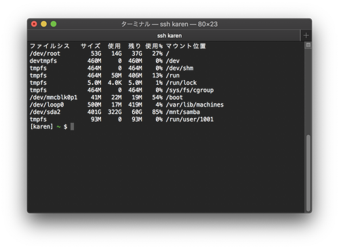Open a new tab with the plus button
Screen dimensions: 339x249
click(306, 35)
